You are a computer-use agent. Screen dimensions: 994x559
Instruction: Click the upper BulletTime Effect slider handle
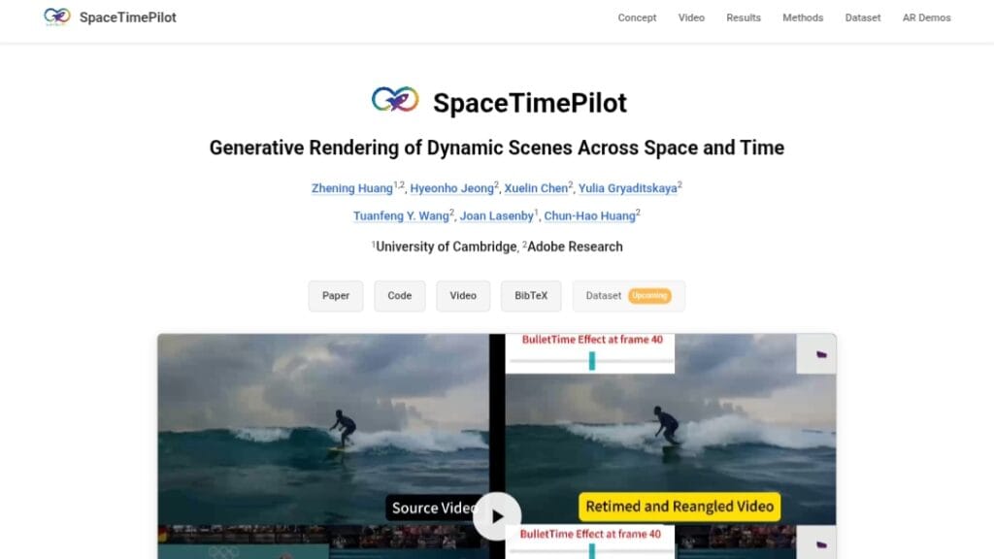point(591,361)
